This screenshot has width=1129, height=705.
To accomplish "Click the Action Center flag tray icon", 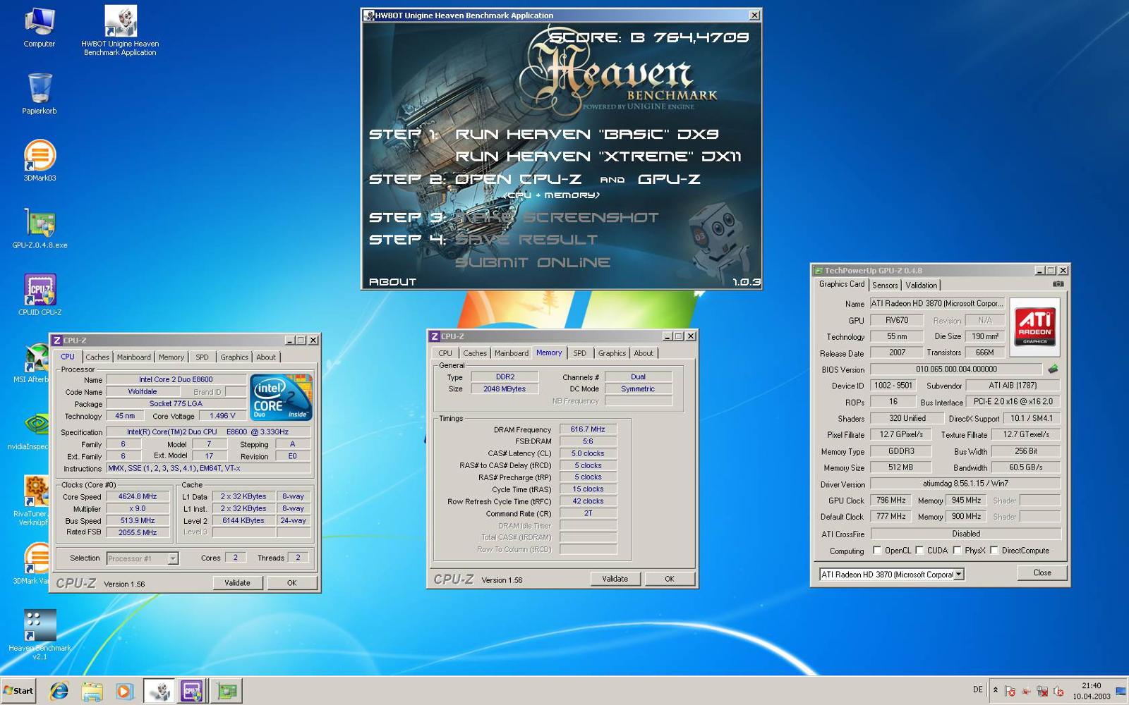I will (x=1010, y=691).
